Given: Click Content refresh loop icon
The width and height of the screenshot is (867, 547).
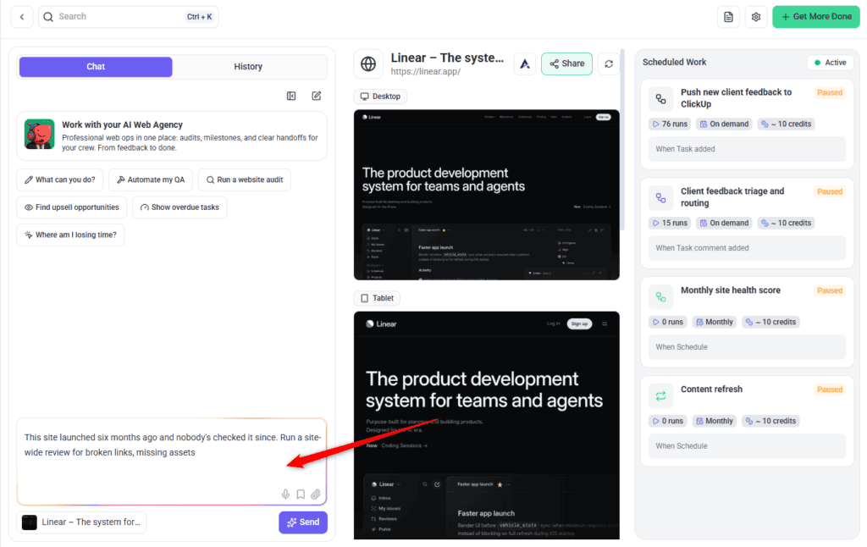Looking at the screenshot, I should coord(660,396).
